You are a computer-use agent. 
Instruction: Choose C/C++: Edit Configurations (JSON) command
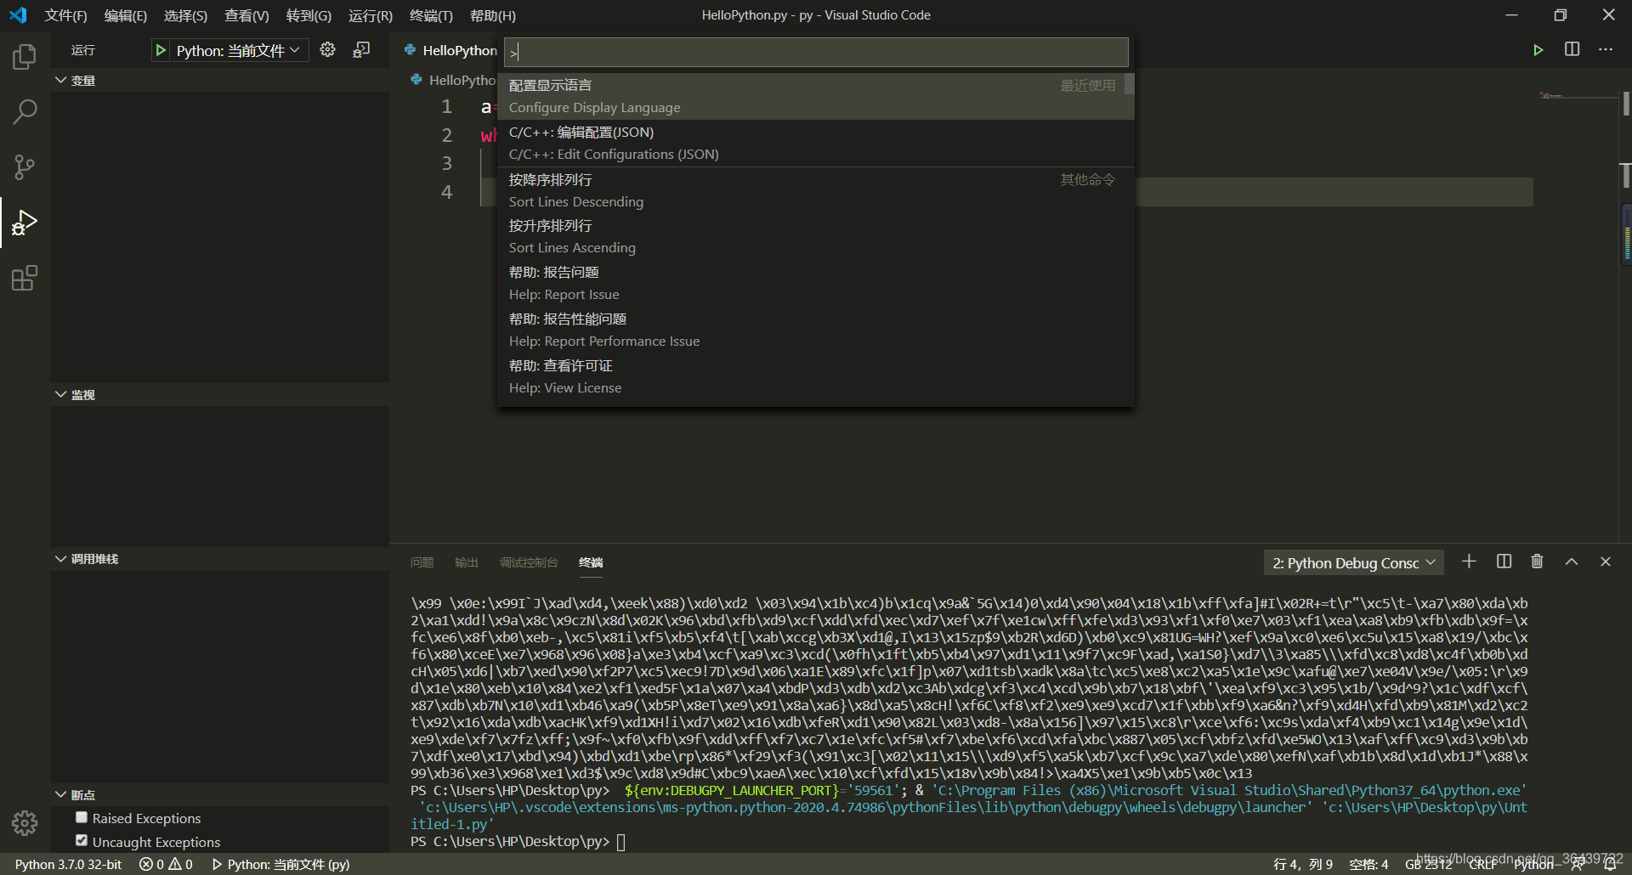click(815, 143)
